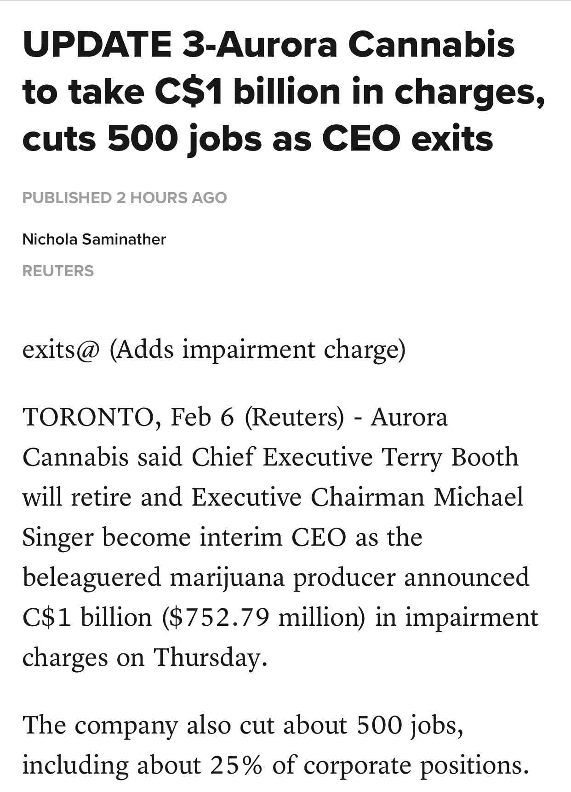Viewport: 571px width, 792px height.
Task: Click the word 'beleaguered' in the paragraph
Action: point(92,577)
